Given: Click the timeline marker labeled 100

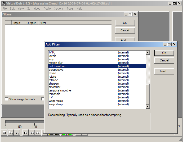Looking at the screenshot, I should (34, 127).
